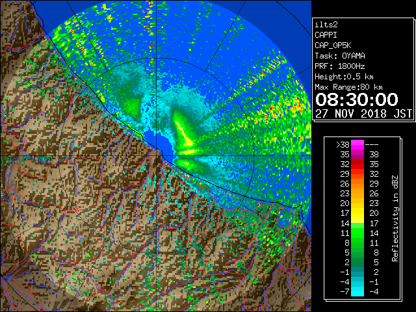This screenshot has width=416, height=312.
Task: Pick the magenta >38 dBZ legend swatch
Action: 357,144
